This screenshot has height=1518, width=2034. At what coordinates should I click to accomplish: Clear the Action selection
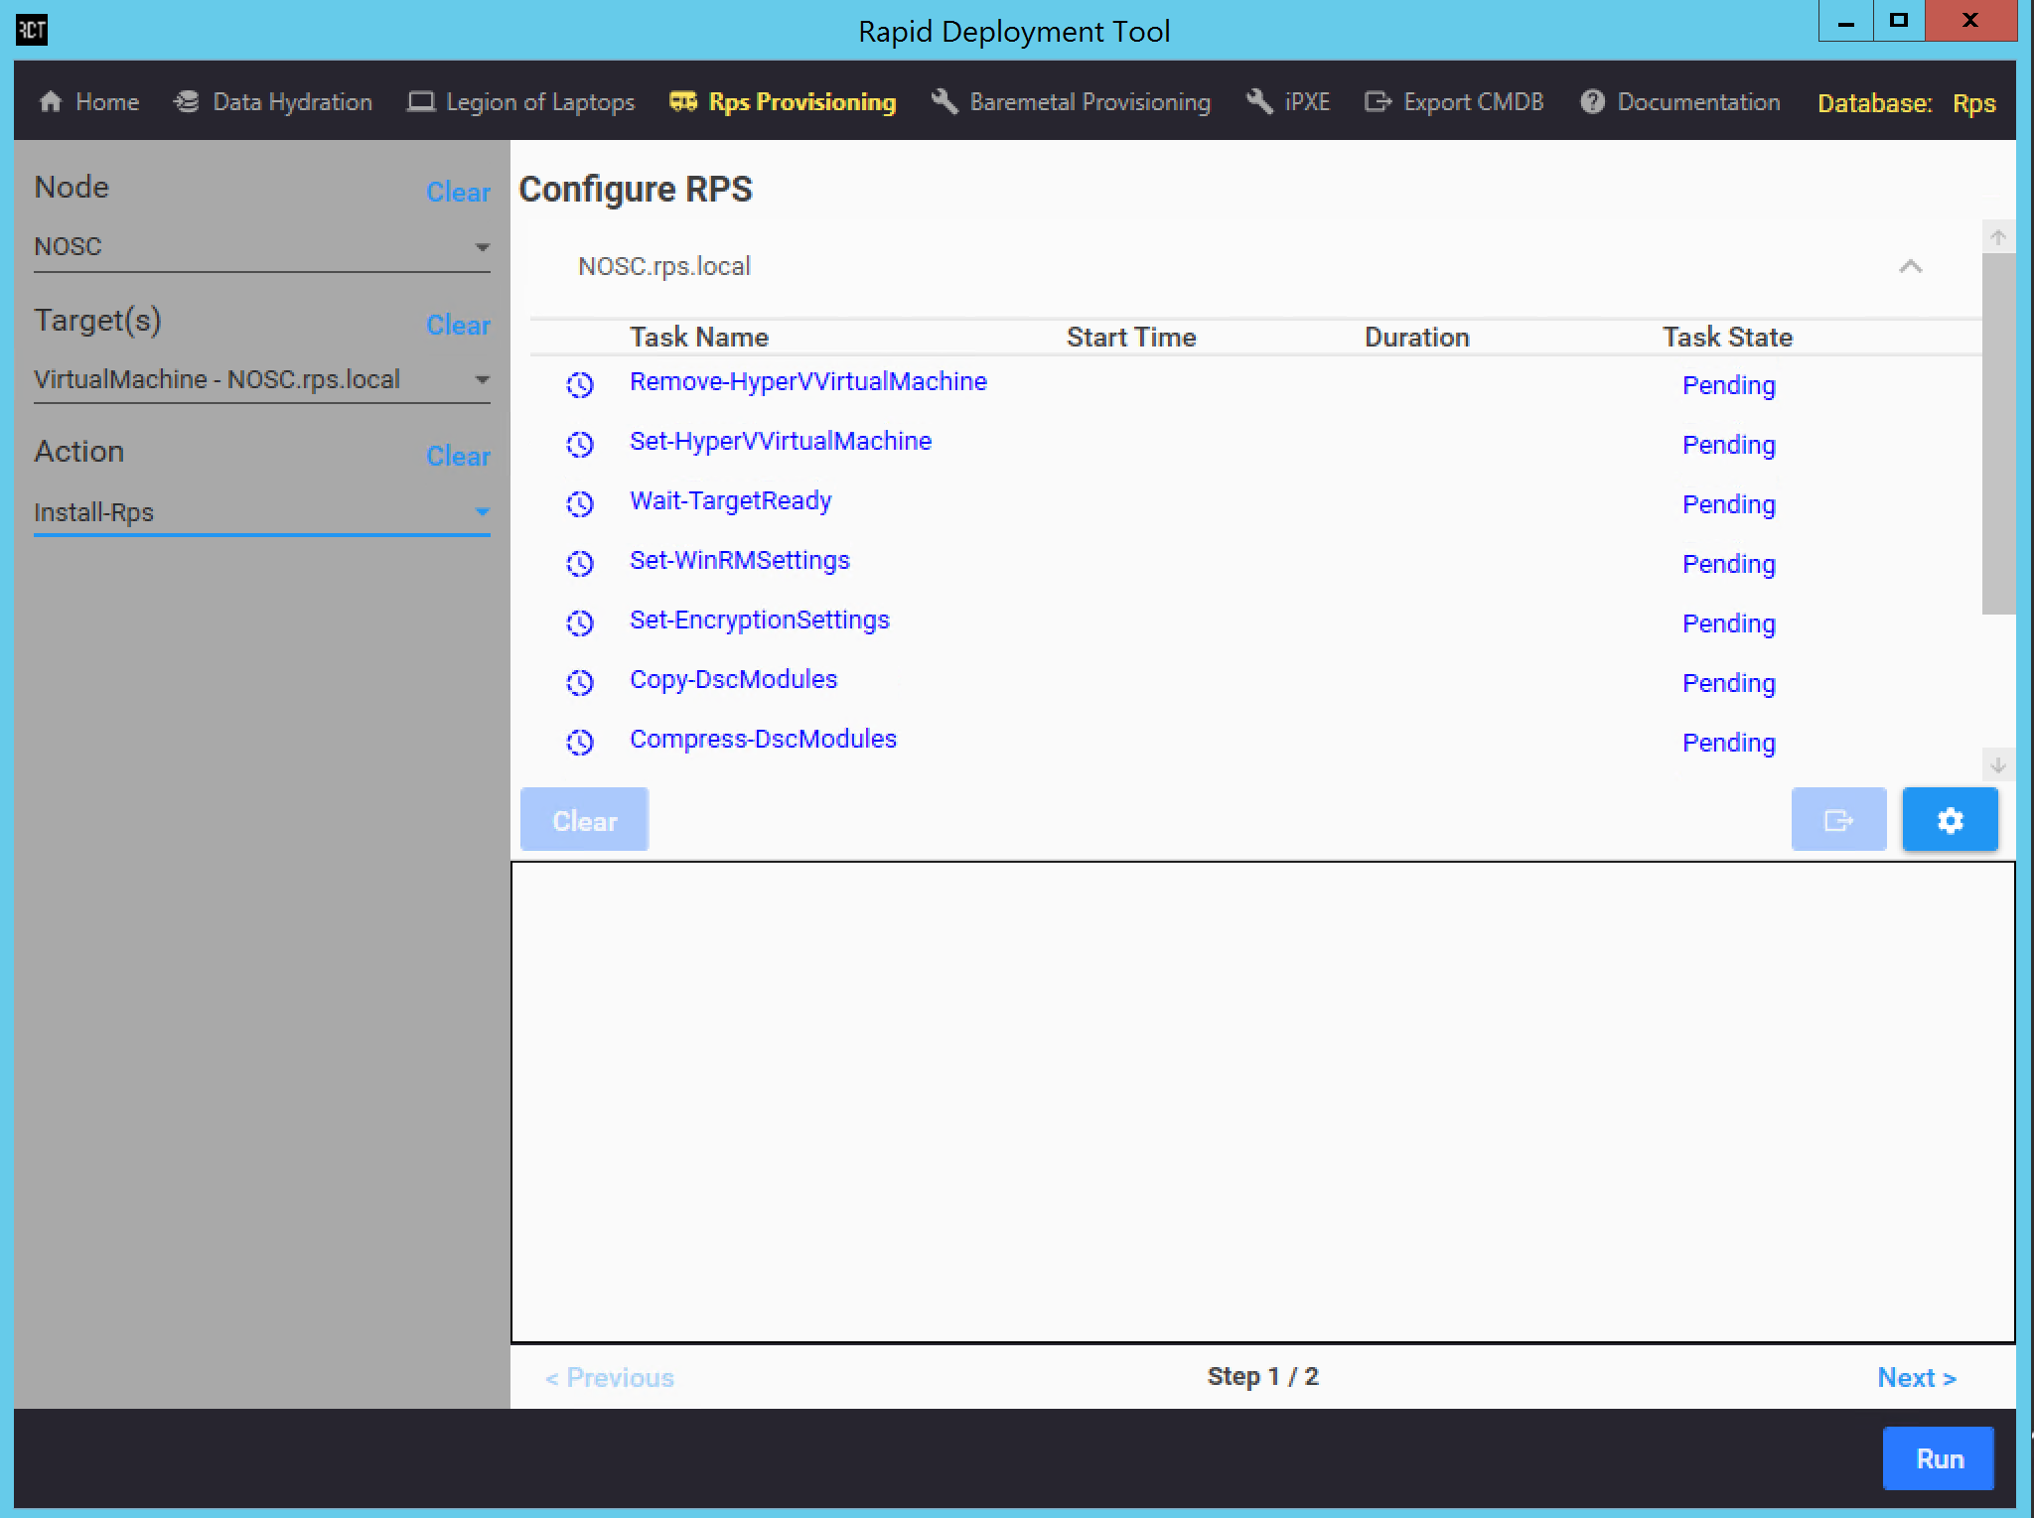[458, 457]
